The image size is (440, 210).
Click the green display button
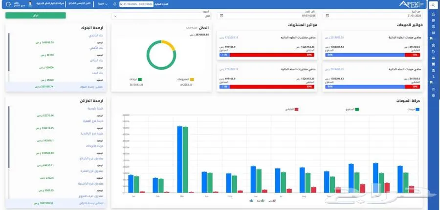coord(36,16)
